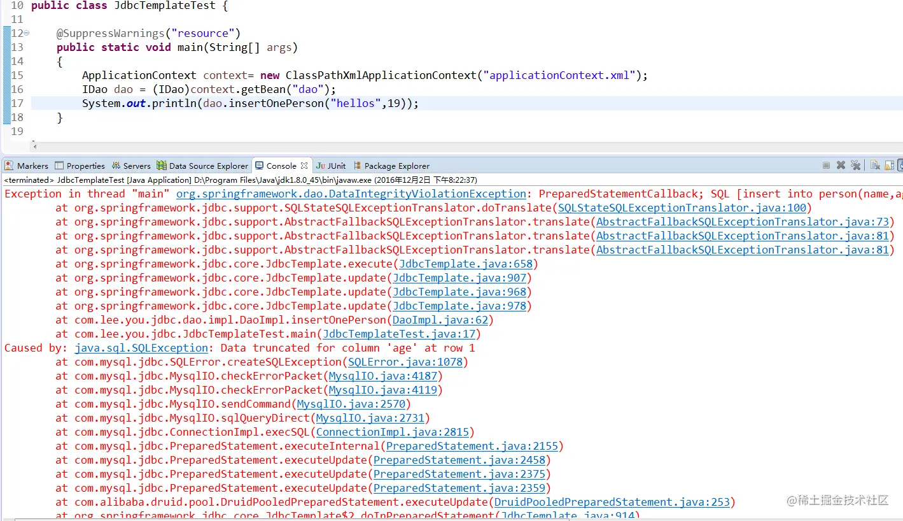903x521 pixels.
Task: Switch to the Servers tab
Action: coord(131,166)
